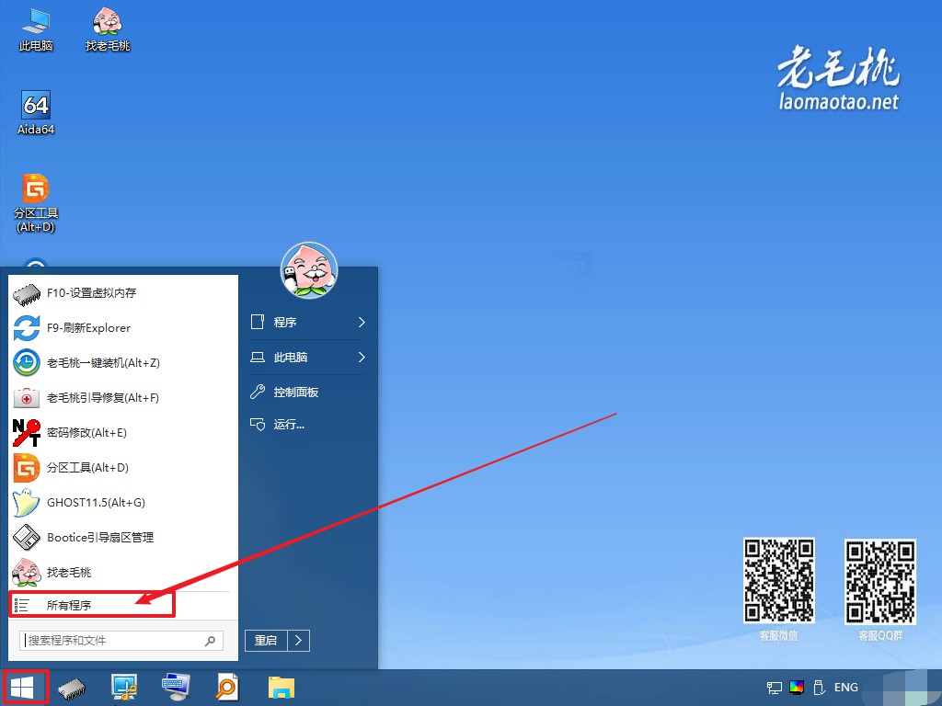Viewport: 942px width, 706px height.
Task: Open 老毛桃引导修复(Alt+F) entry
Action: tap(123, 397)
